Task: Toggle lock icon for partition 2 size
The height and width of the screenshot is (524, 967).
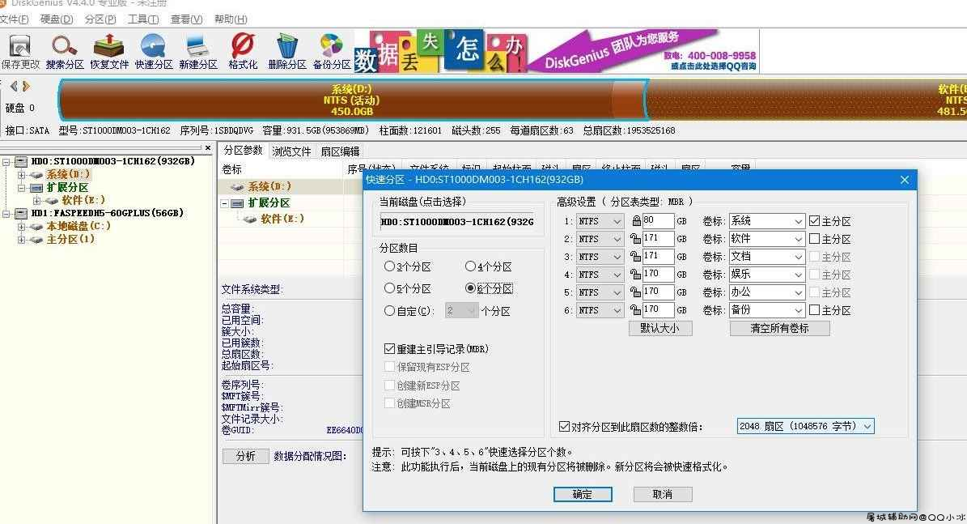Action: [x=636, y=239]
